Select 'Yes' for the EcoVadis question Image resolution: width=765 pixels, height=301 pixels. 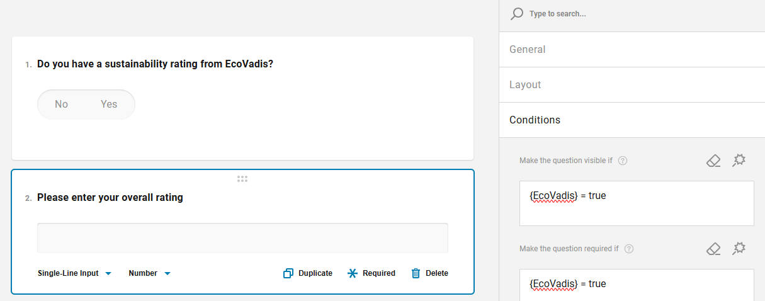click(109, 105)
